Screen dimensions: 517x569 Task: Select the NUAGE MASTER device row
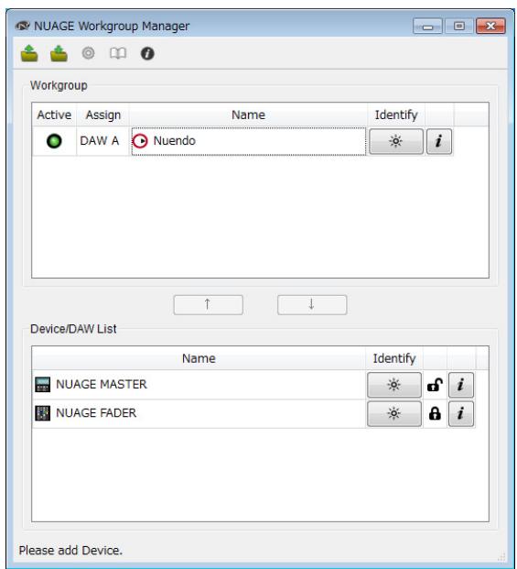tap(199, 385)
